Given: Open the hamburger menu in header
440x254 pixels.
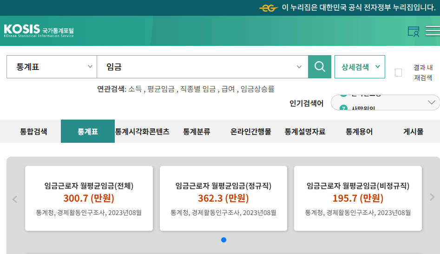Looking at the screenshot, I should pyautogui.click(x=433, y=31).
